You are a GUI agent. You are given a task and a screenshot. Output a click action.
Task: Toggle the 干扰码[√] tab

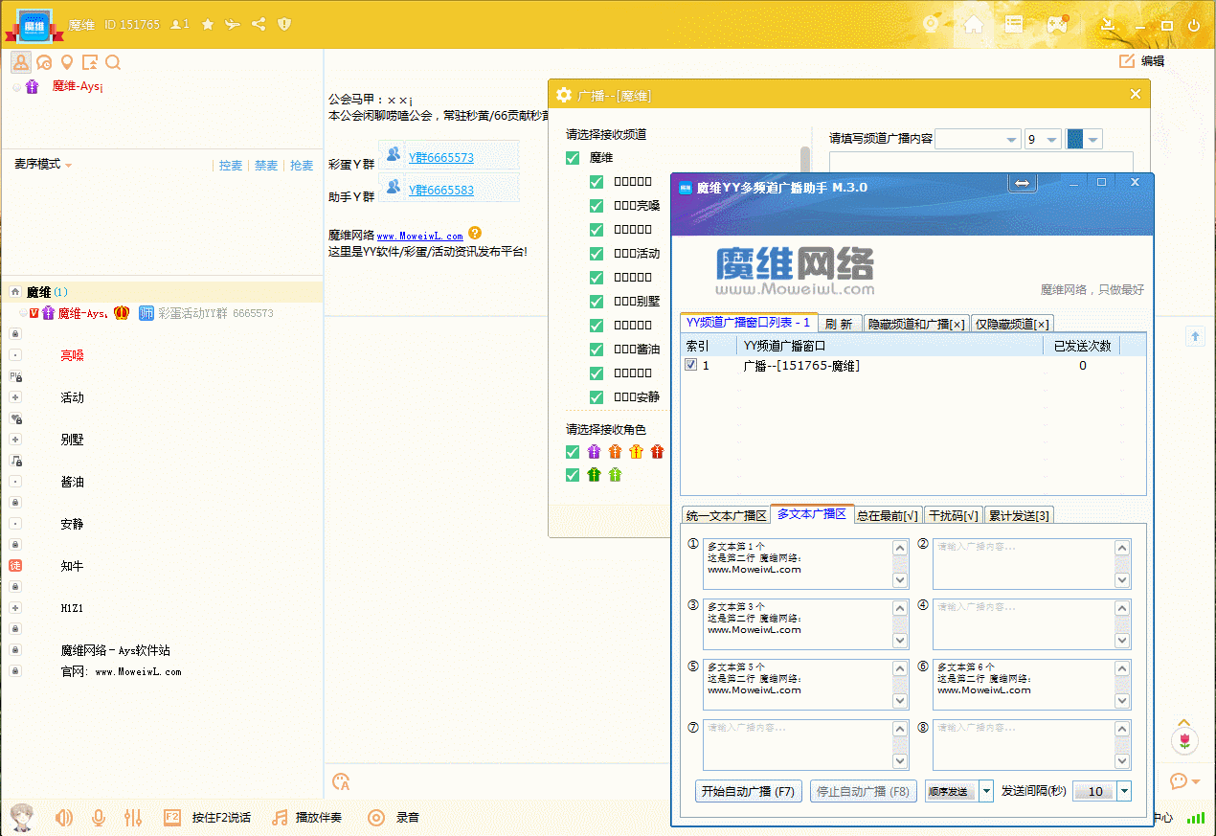tap(954, 515)
